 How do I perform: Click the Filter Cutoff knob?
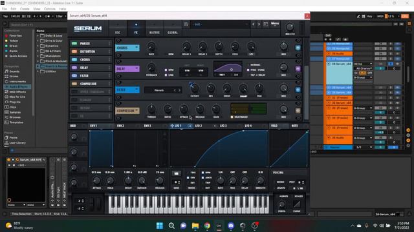click(195, 88)
